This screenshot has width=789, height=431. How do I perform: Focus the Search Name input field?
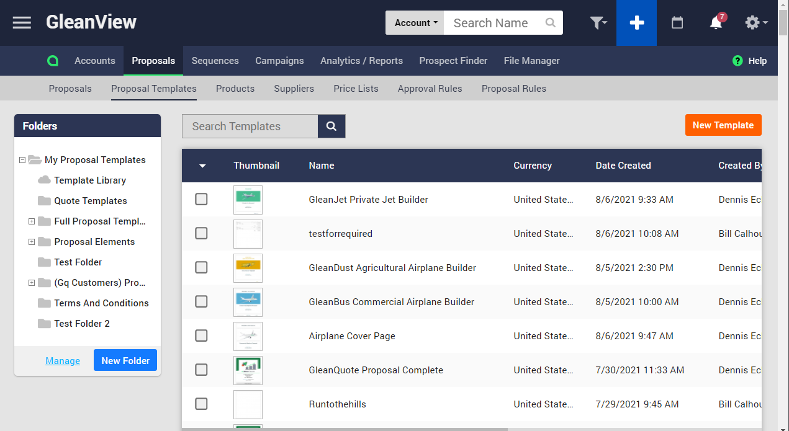coord(494,23)
